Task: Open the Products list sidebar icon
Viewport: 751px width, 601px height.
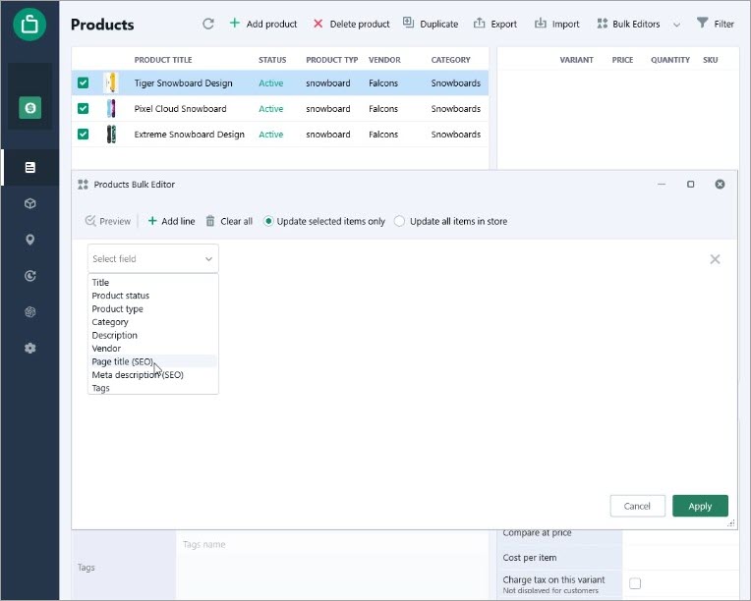Action: [30, 168]
